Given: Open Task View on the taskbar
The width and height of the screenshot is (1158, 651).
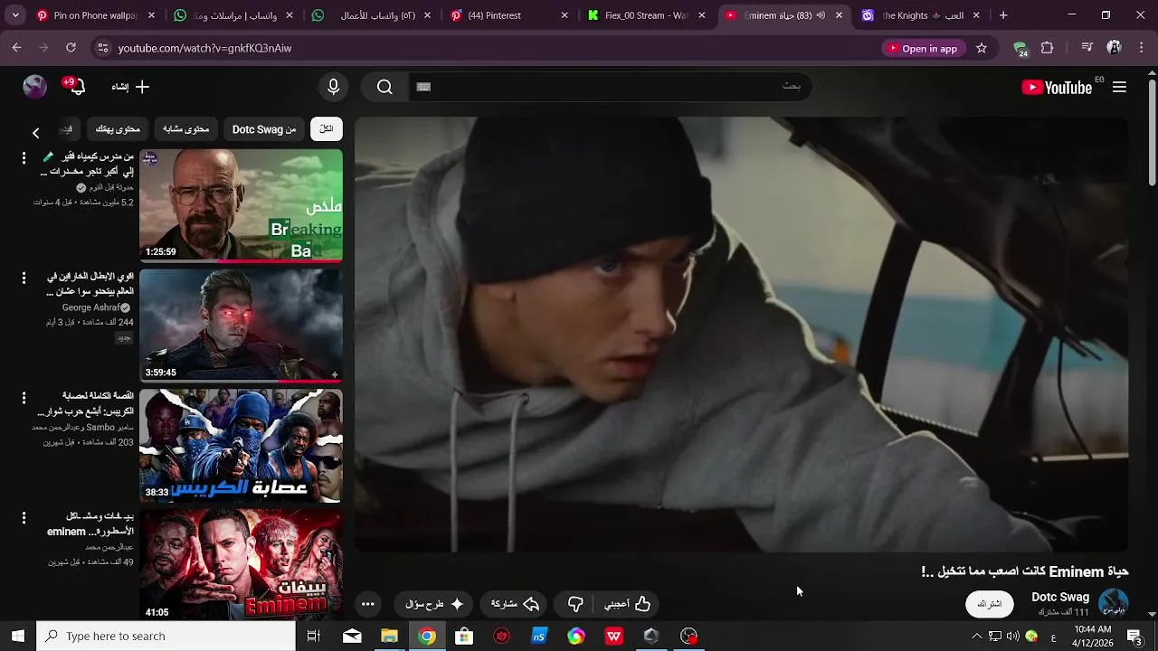Looking at the screenshot, I should pyautogui.click(x=314, y=637).
